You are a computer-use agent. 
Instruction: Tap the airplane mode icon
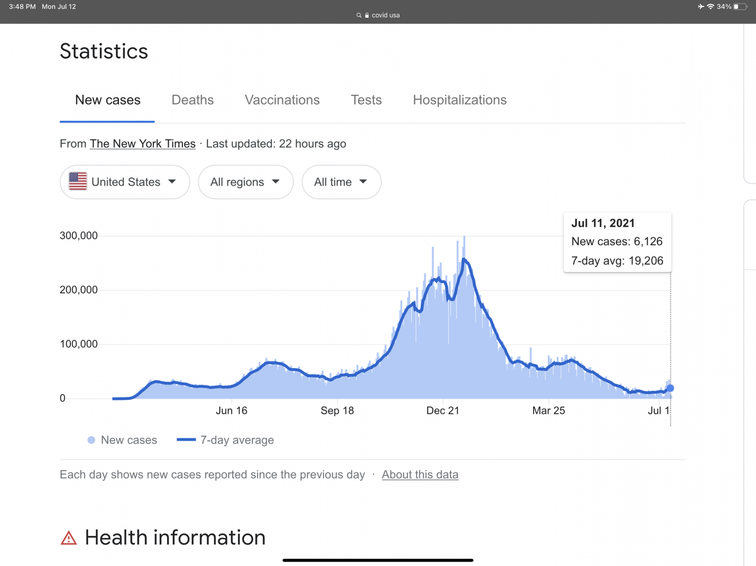pyautogui.click(x=701, y=6)
